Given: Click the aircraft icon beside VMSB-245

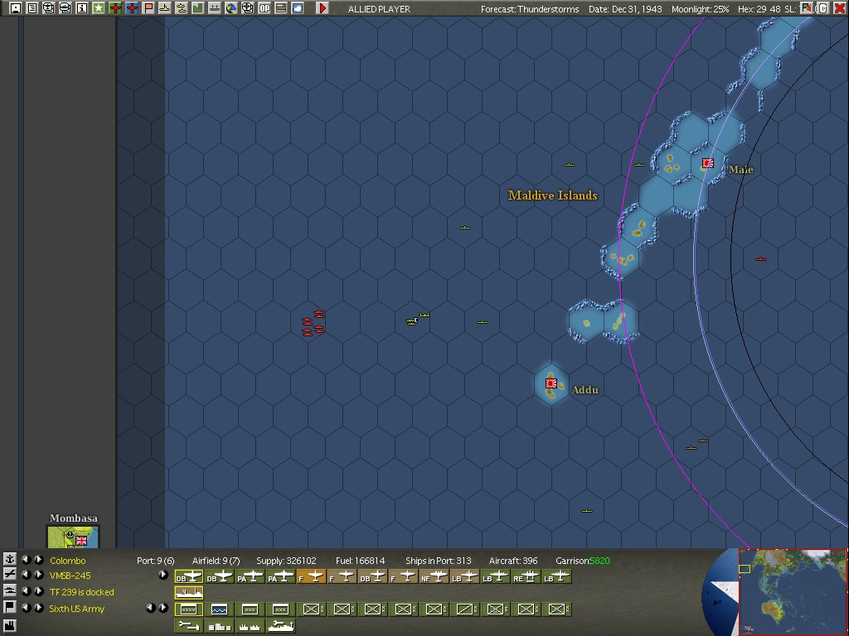Looking at the screenshot, I should [x=9, y=575].
